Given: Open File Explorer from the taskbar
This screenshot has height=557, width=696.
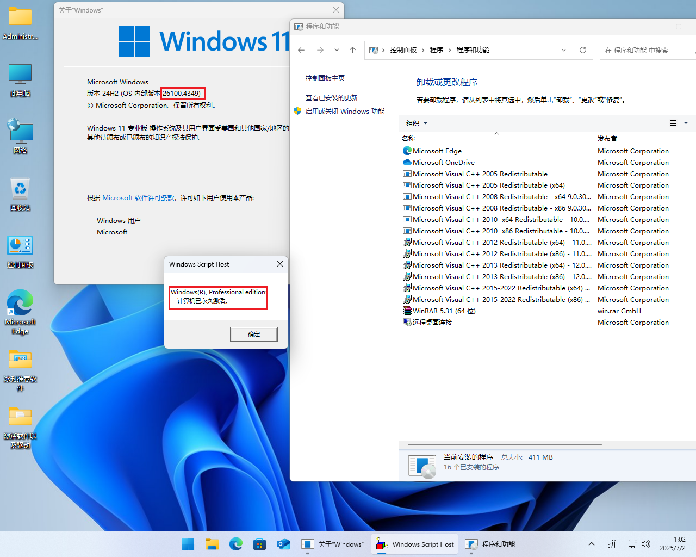Looking at the screenshot, I should click(212, 544).
